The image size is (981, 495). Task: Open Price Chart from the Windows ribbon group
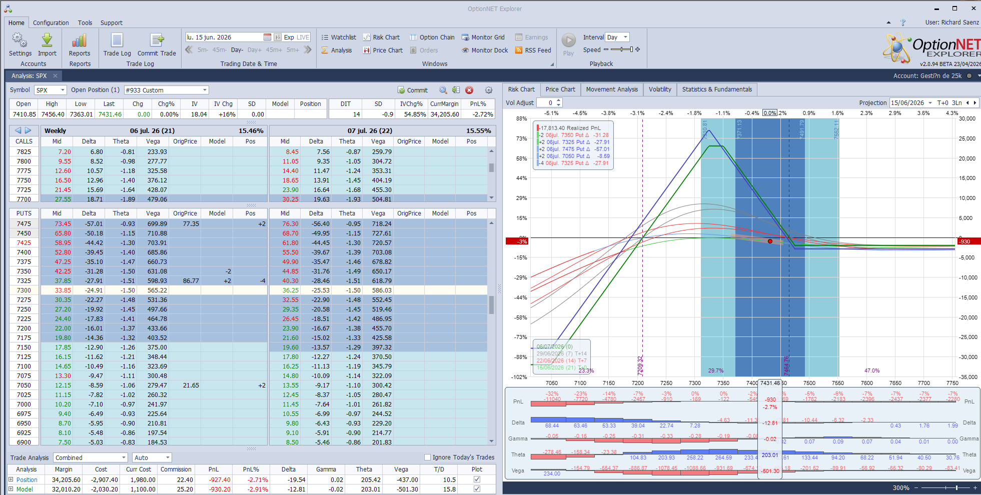[x=383, y=50]
